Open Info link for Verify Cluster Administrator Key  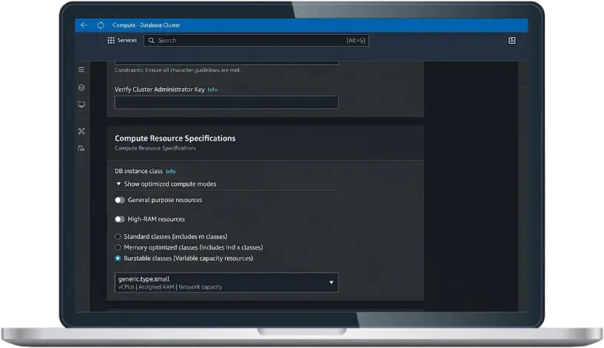click(212, 90)
